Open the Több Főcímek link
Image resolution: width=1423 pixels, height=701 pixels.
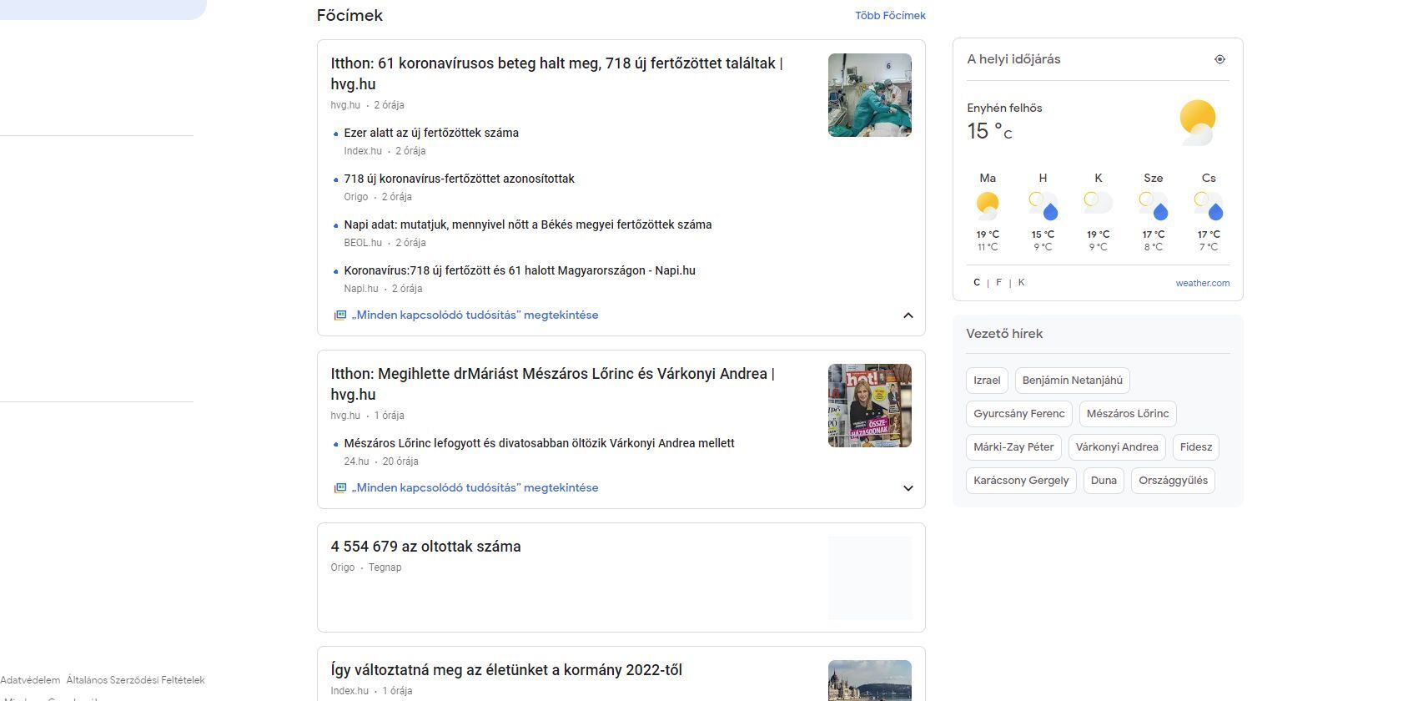[890, 15]
